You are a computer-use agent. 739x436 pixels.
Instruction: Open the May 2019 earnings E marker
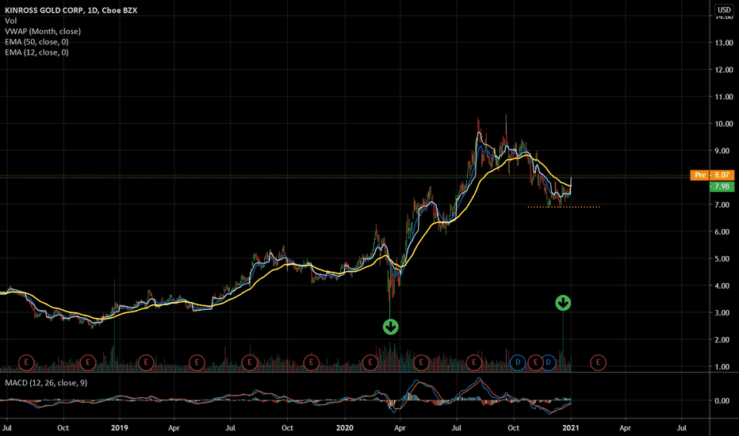tap(197, 362)
